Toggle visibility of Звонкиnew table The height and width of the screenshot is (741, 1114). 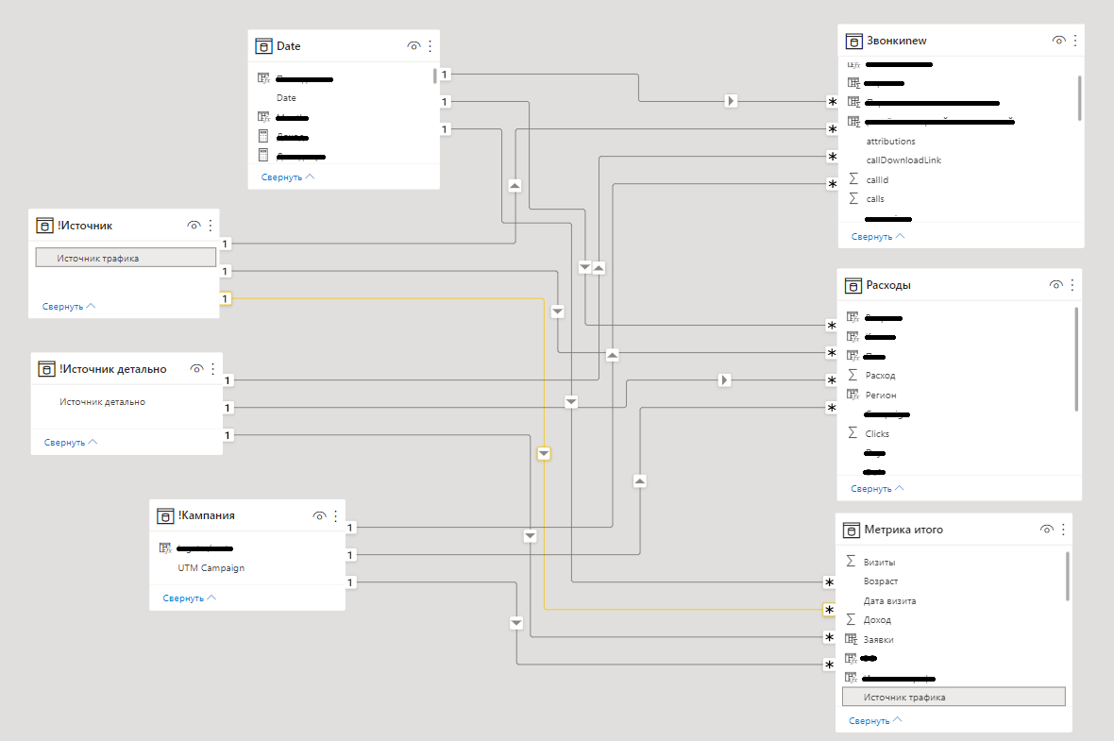point(1058,42)
